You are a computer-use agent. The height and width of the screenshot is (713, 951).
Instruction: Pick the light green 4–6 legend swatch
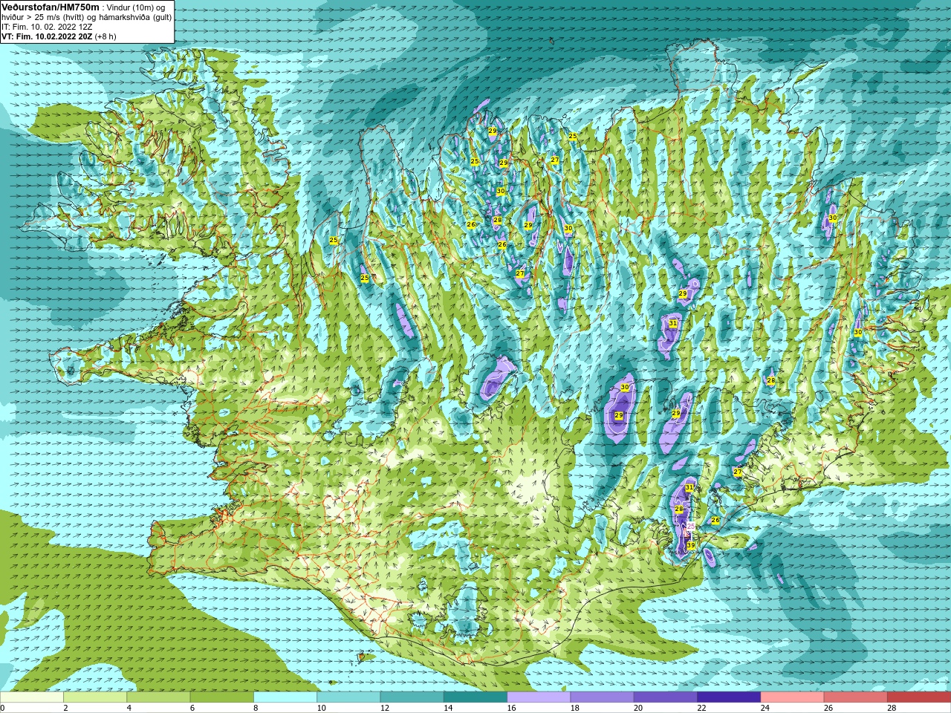tap(158, 697)
